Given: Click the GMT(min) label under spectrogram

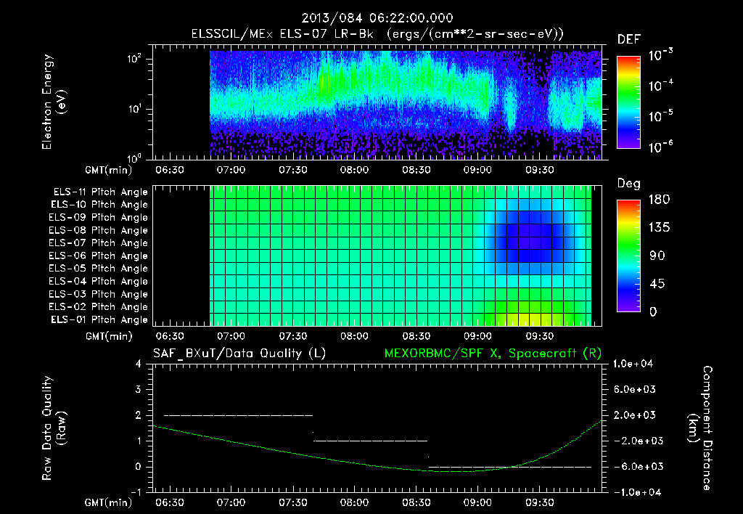Looking at the screenshot, I should point(108,170).
